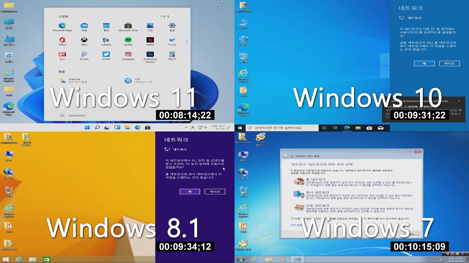The image size is (469, 263).
Task: Click Windows 10 taskbar search box
Action: click(282, 128)
